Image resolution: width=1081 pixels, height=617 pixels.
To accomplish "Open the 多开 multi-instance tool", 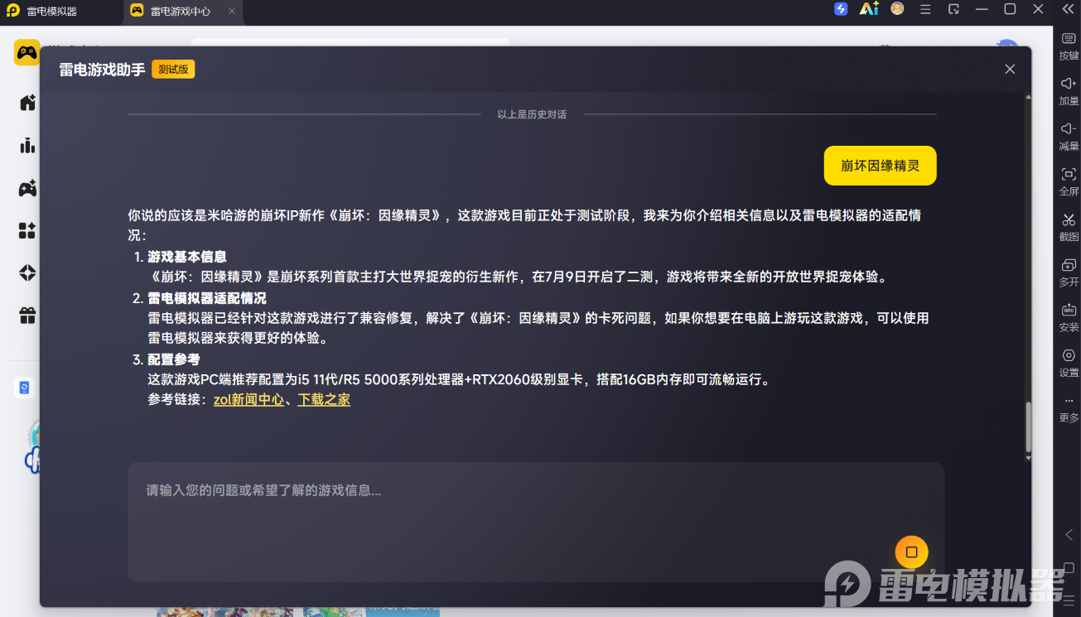I will coord(1069,273).
